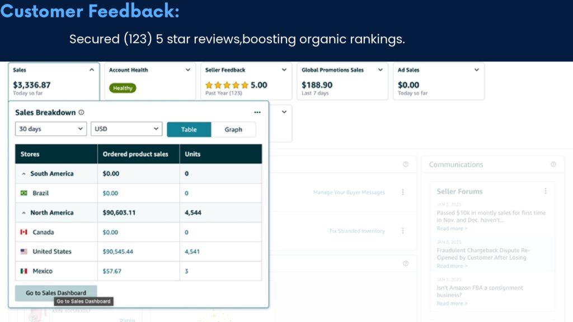Read more on Passed $10k sales post
This screenshot has height=322, width=573.
(452, 229)
